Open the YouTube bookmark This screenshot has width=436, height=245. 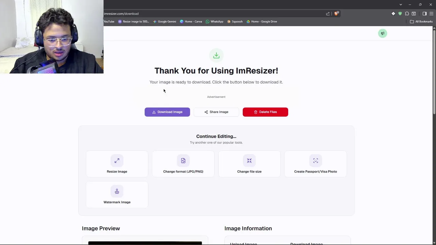109,21
